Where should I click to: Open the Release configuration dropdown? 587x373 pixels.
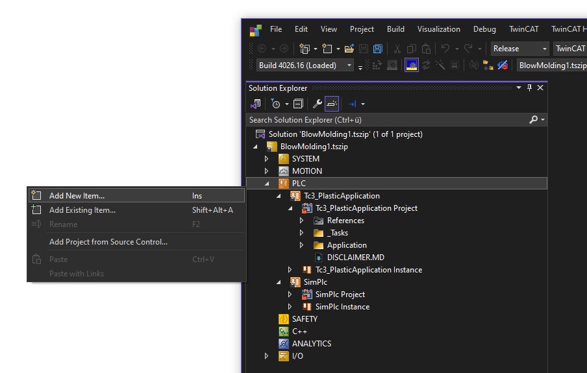(519, 49)
